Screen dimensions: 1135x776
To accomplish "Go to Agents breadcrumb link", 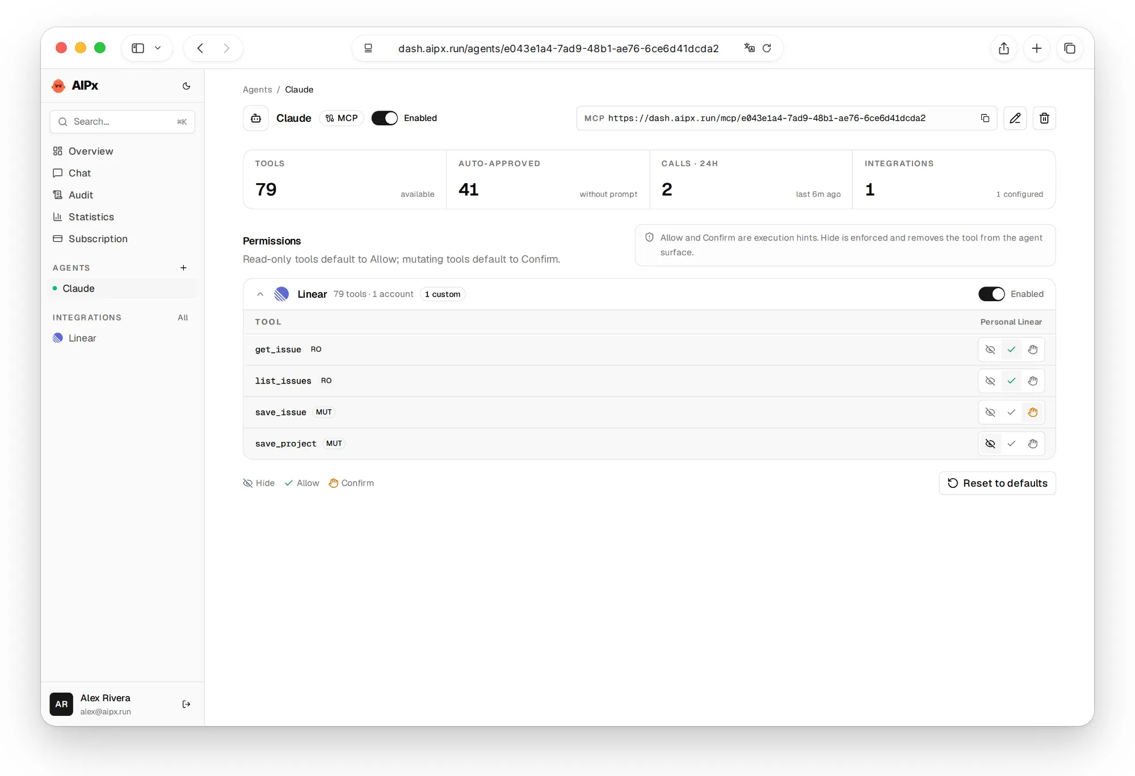I will (257, 90).
